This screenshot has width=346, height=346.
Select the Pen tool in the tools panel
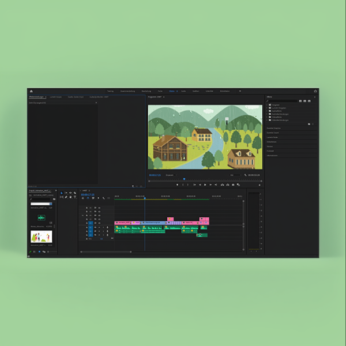click(66, 197)
